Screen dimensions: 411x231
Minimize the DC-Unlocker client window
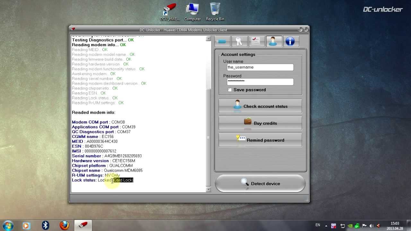[300, 30]
